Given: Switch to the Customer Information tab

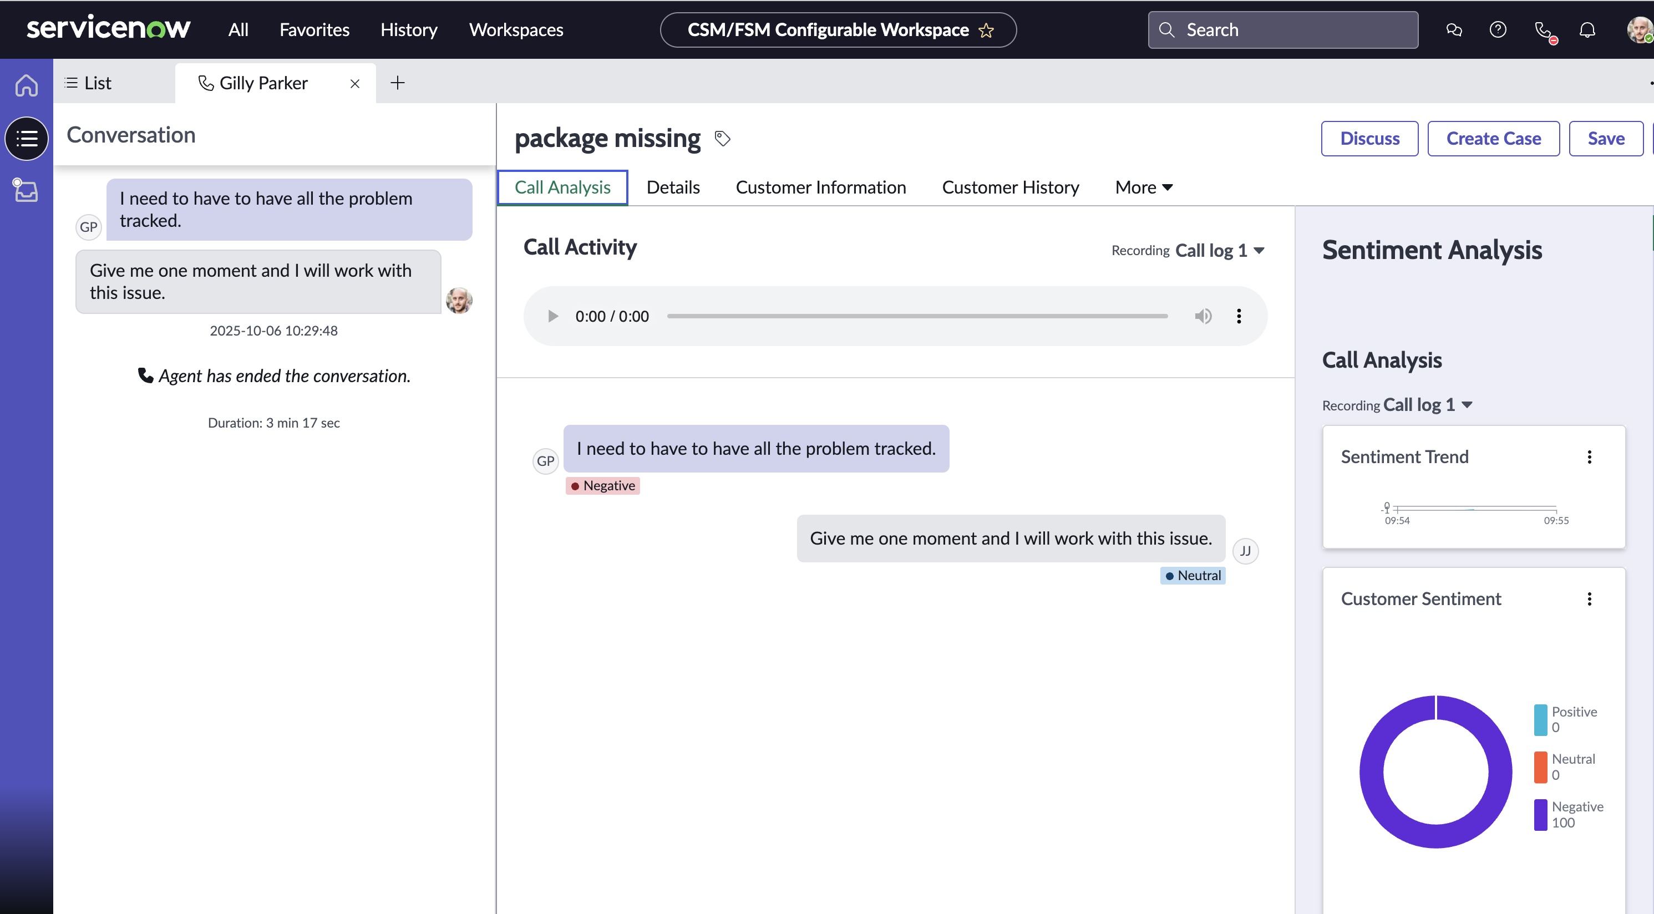Looking at the screenshot, I should [x=820, y=187].
